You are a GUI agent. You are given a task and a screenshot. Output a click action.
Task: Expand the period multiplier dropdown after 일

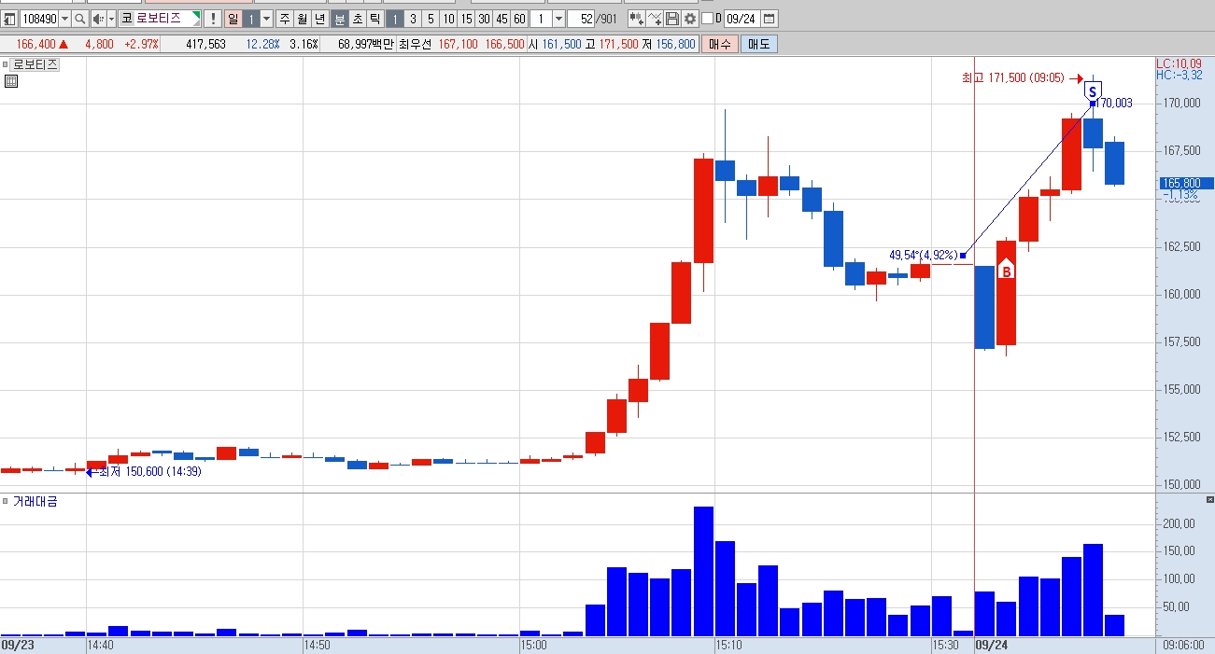(x=266, y=19)
